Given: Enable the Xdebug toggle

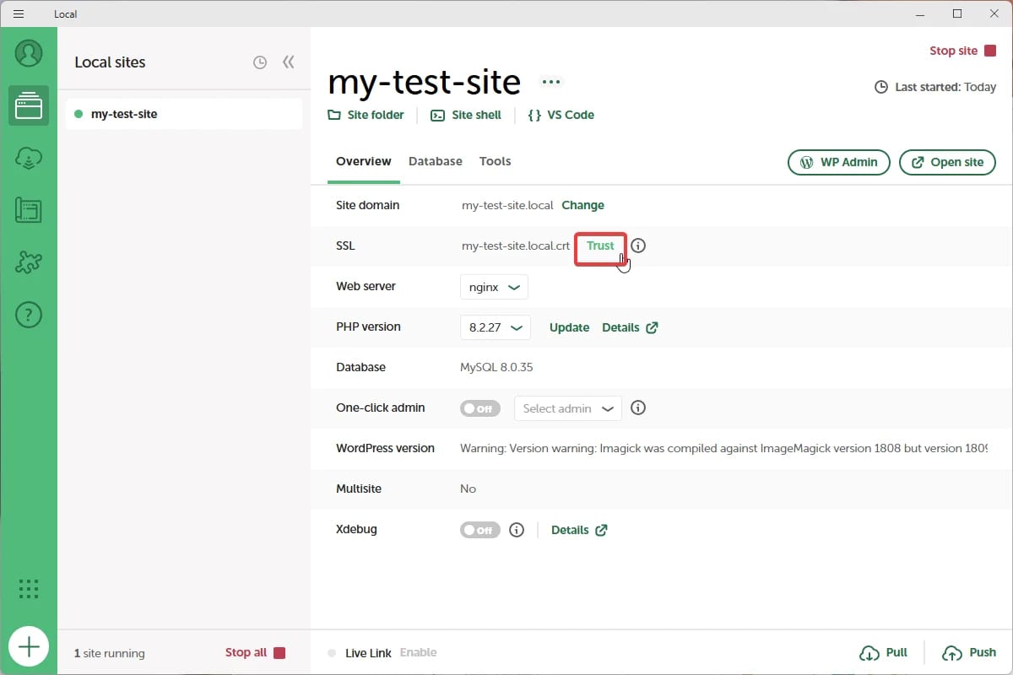Looking at the screenshot, I should [479, 530].
